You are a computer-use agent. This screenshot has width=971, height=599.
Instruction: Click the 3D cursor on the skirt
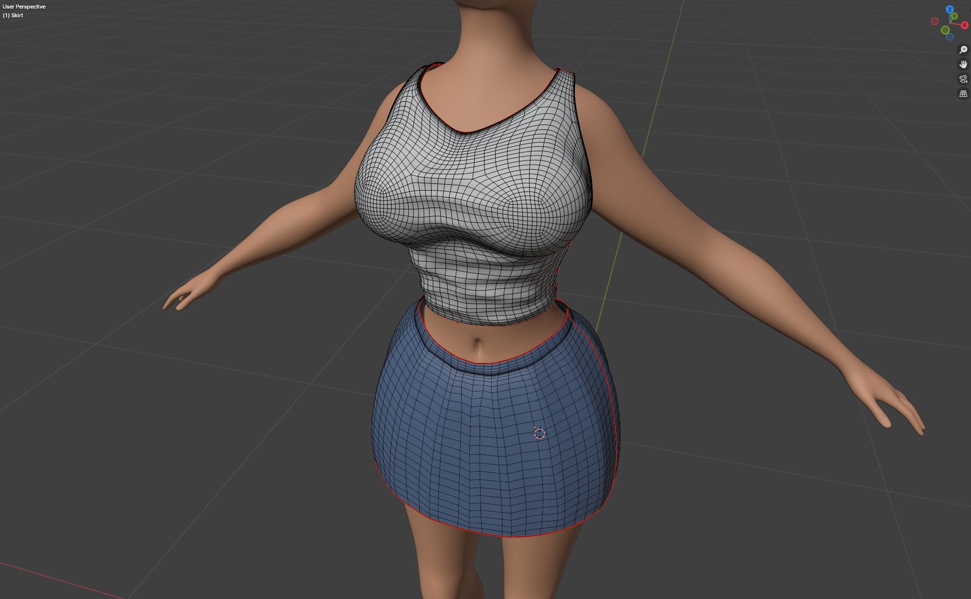click(539, 434)
